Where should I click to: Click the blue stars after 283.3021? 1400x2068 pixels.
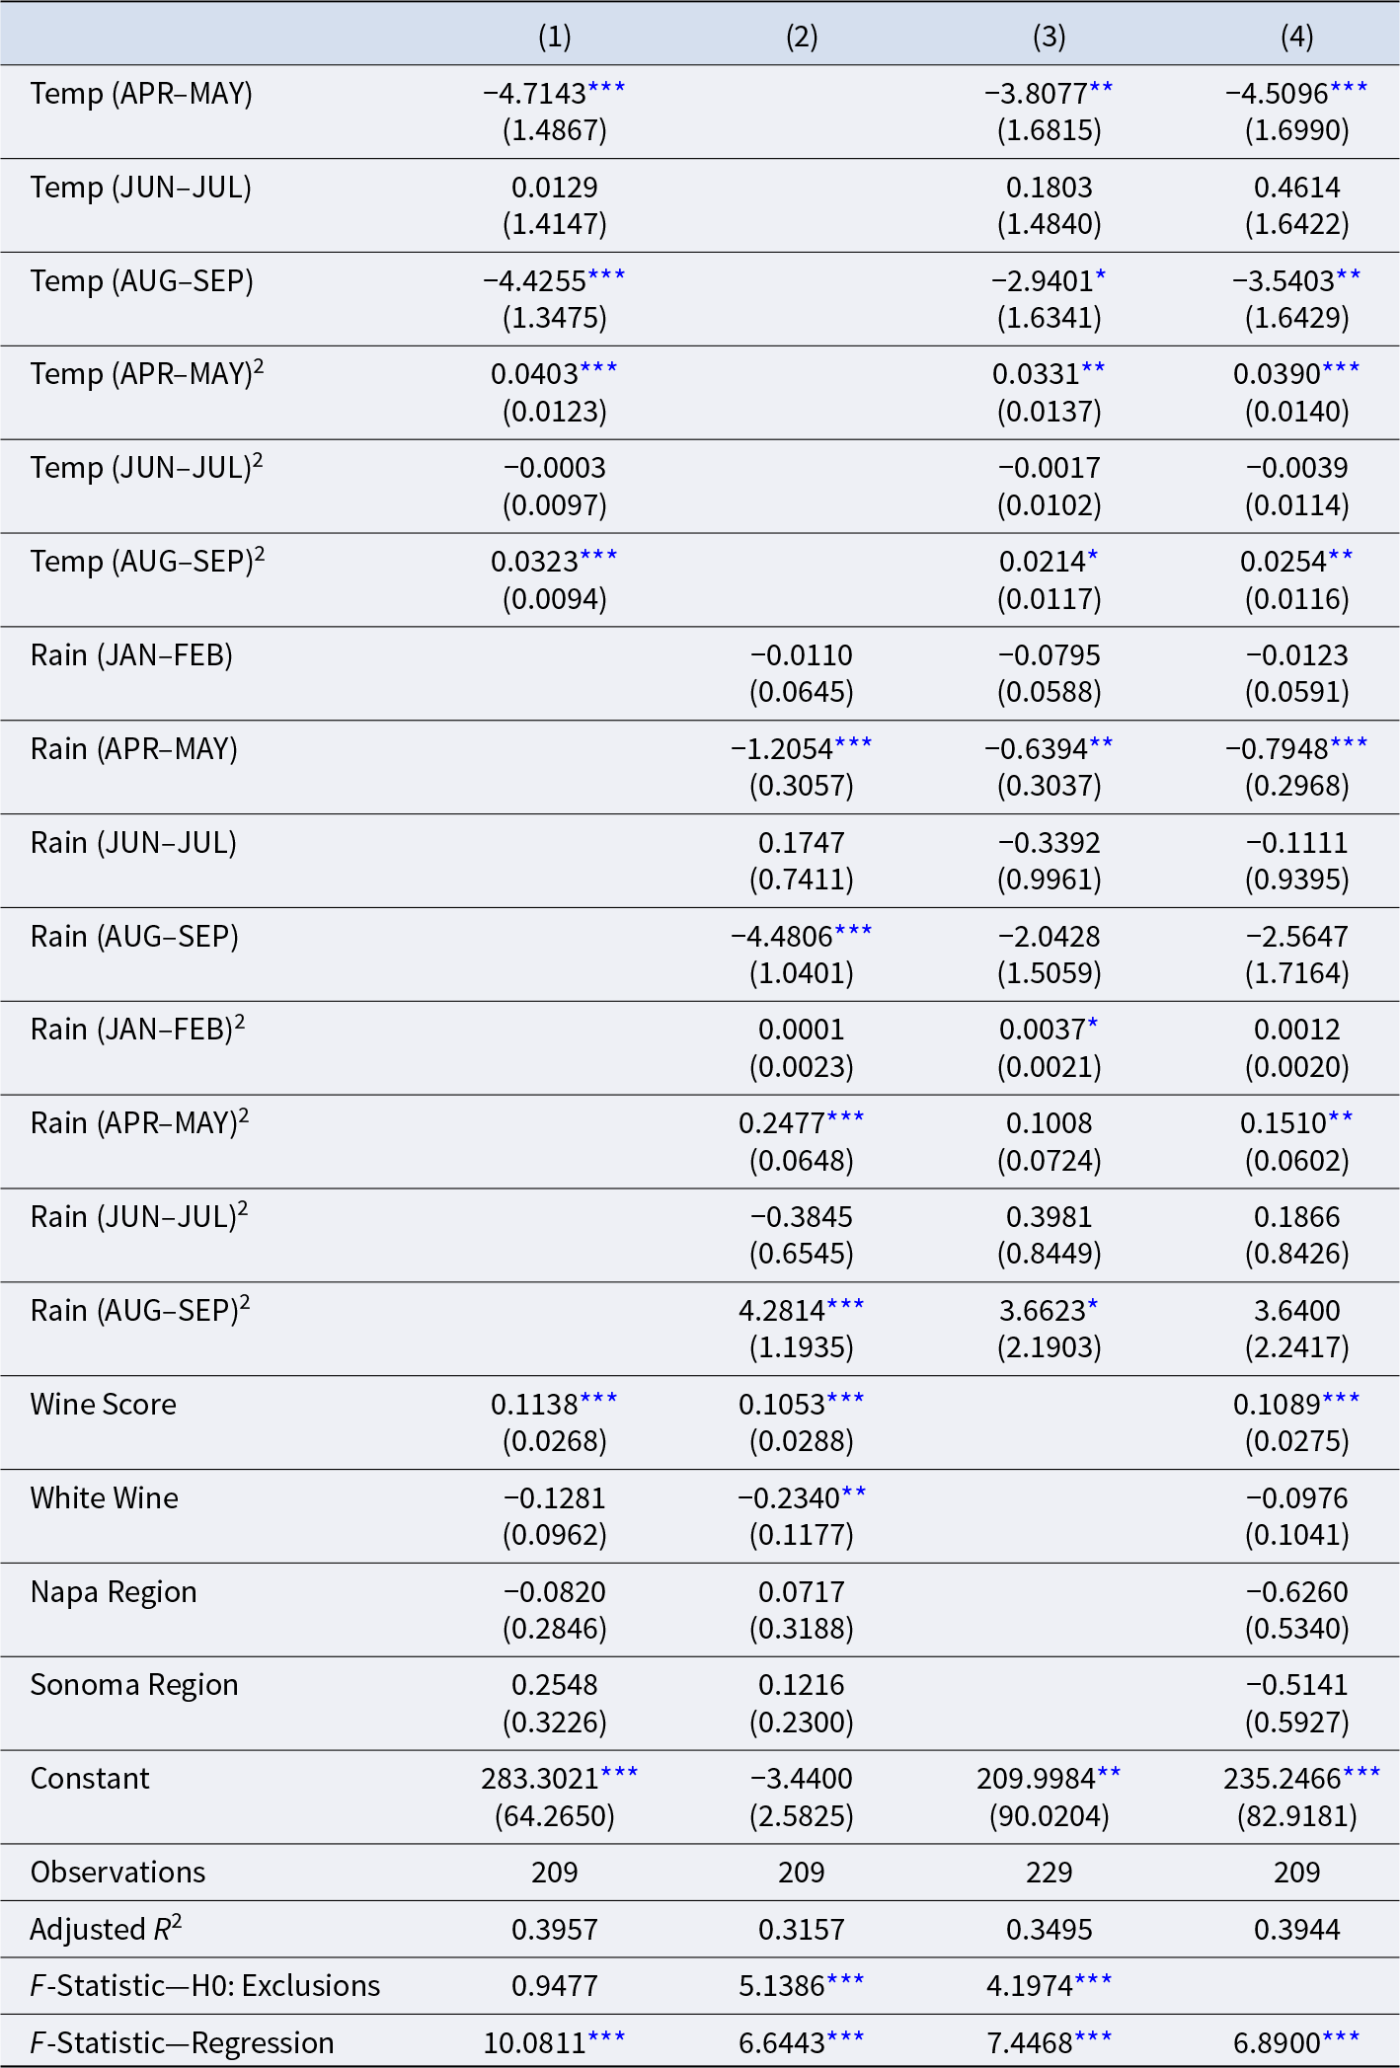coord(619,1773)
